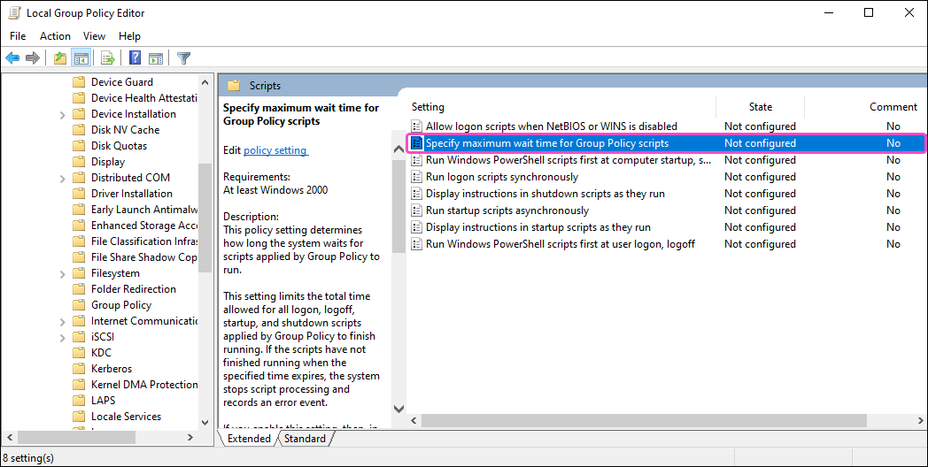Click Not configured state of Run startup scripts asynchronously
928x467 pixels.
coord(760,211)
